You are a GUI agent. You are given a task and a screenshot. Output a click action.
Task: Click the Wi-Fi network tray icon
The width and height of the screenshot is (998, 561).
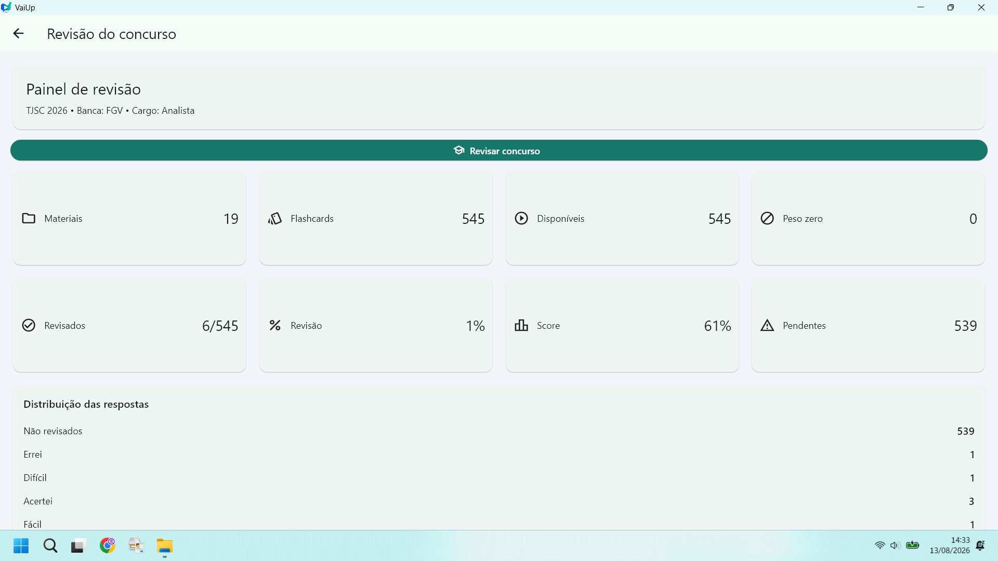click(x=879, y=545)
